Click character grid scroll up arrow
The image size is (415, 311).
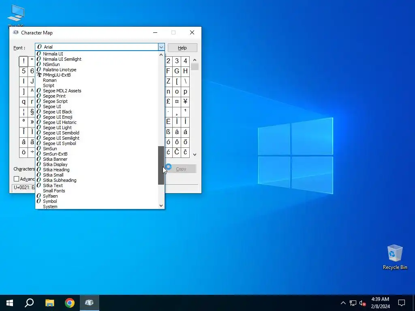point(195,60)
